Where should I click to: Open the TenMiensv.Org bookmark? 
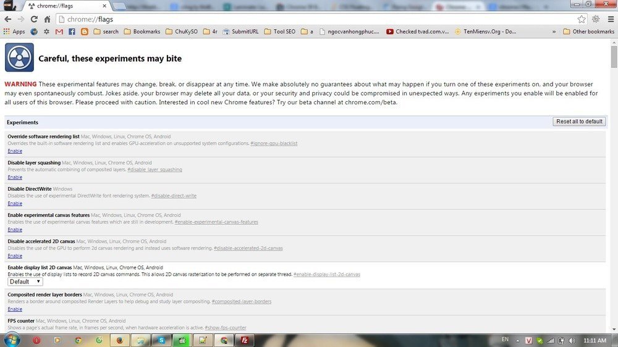[x=486, y=31]
